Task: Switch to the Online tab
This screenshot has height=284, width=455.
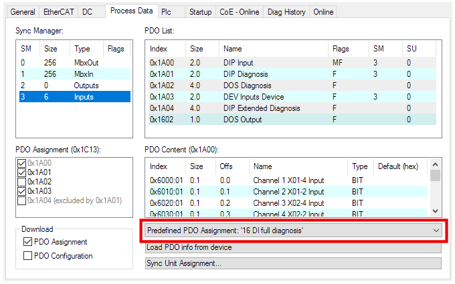Action: pos(323,12)
